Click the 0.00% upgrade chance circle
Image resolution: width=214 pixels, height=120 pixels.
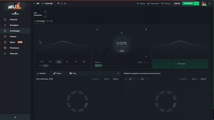(x=122, y=44)
